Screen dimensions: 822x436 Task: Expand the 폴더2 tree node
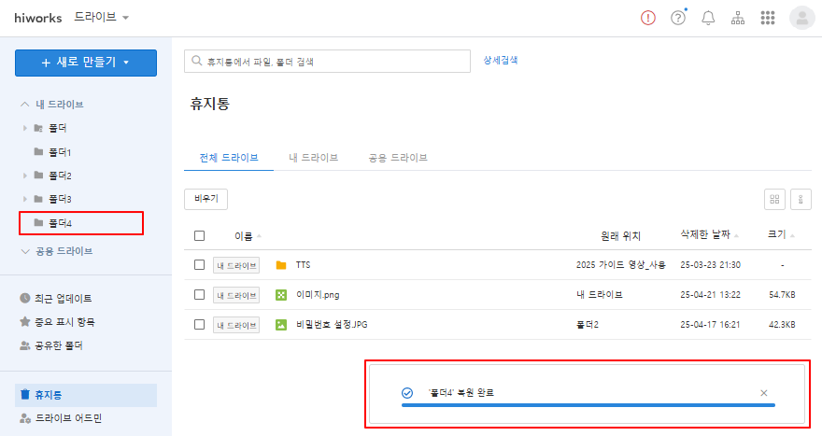[25, 176]
